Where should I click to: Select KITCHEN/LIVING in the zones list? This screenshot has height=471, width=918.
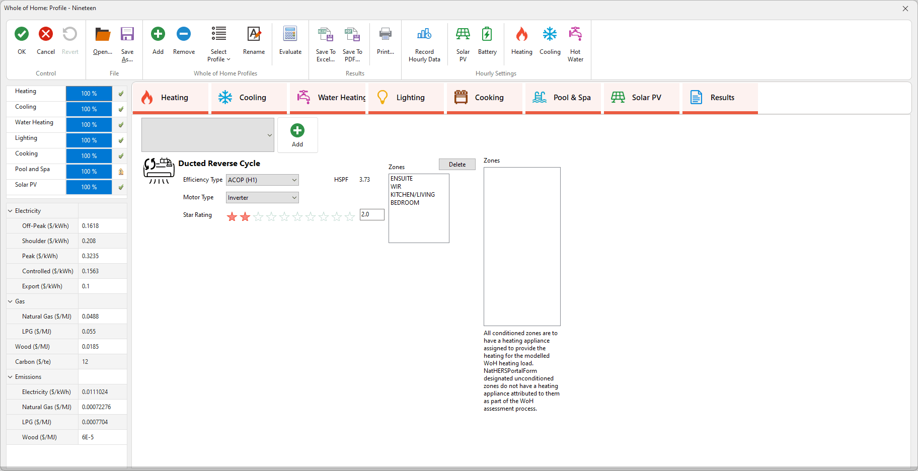point(413,195)
